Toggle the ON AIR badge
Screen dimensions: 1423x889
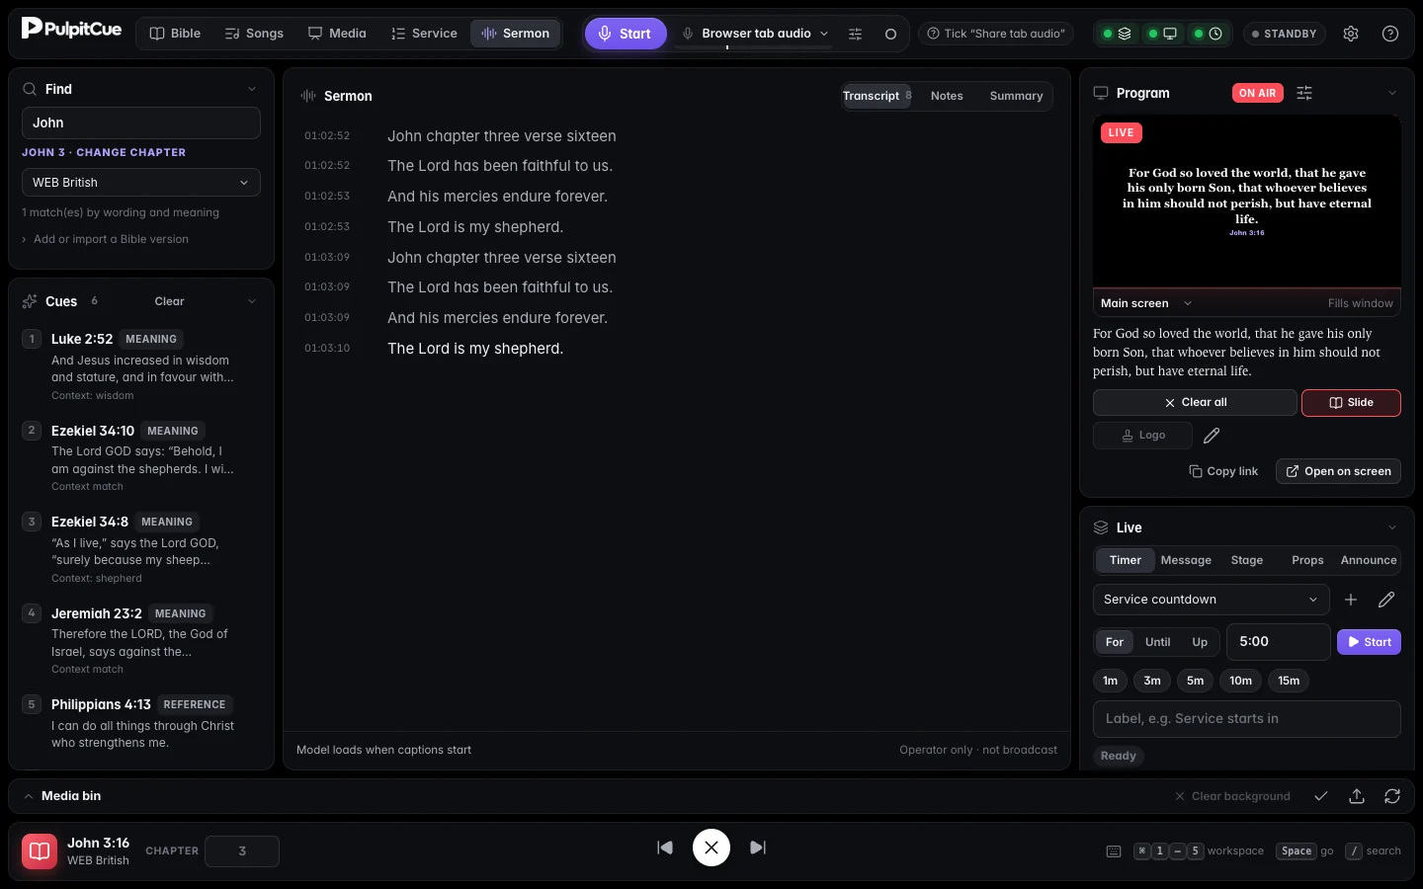[x=1258, y=93]
